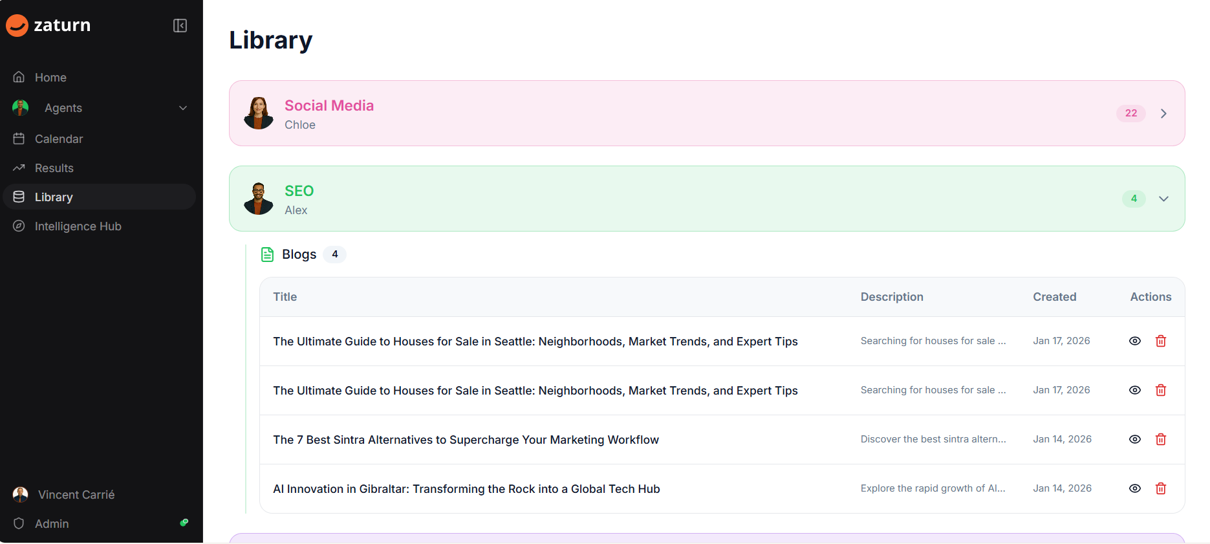
Task: Preview the Sintra Alternatives blog with eye icon
Action: click(1134, 439)
